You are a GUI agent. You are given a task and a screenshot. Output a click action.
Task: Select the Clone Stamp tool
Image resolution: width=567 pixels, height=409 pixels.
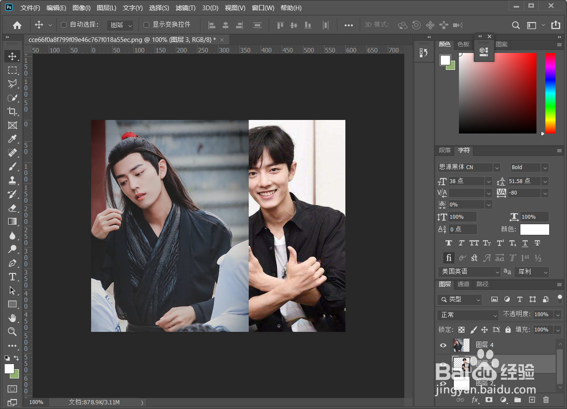(x=12, y=180)
